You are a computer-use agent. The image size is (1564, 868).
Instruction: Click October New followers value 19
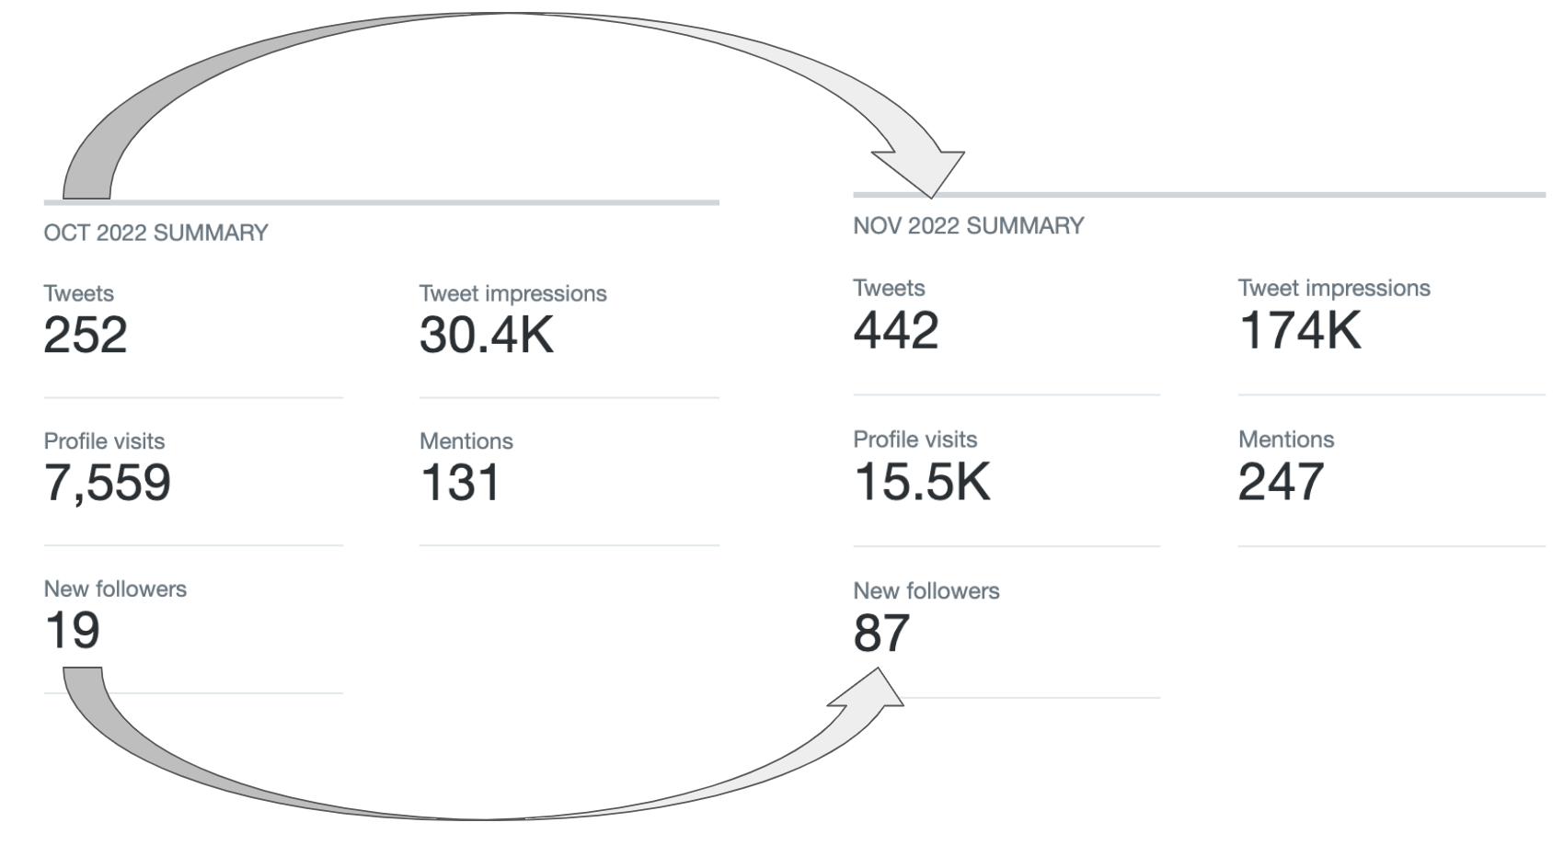(72, 631)
